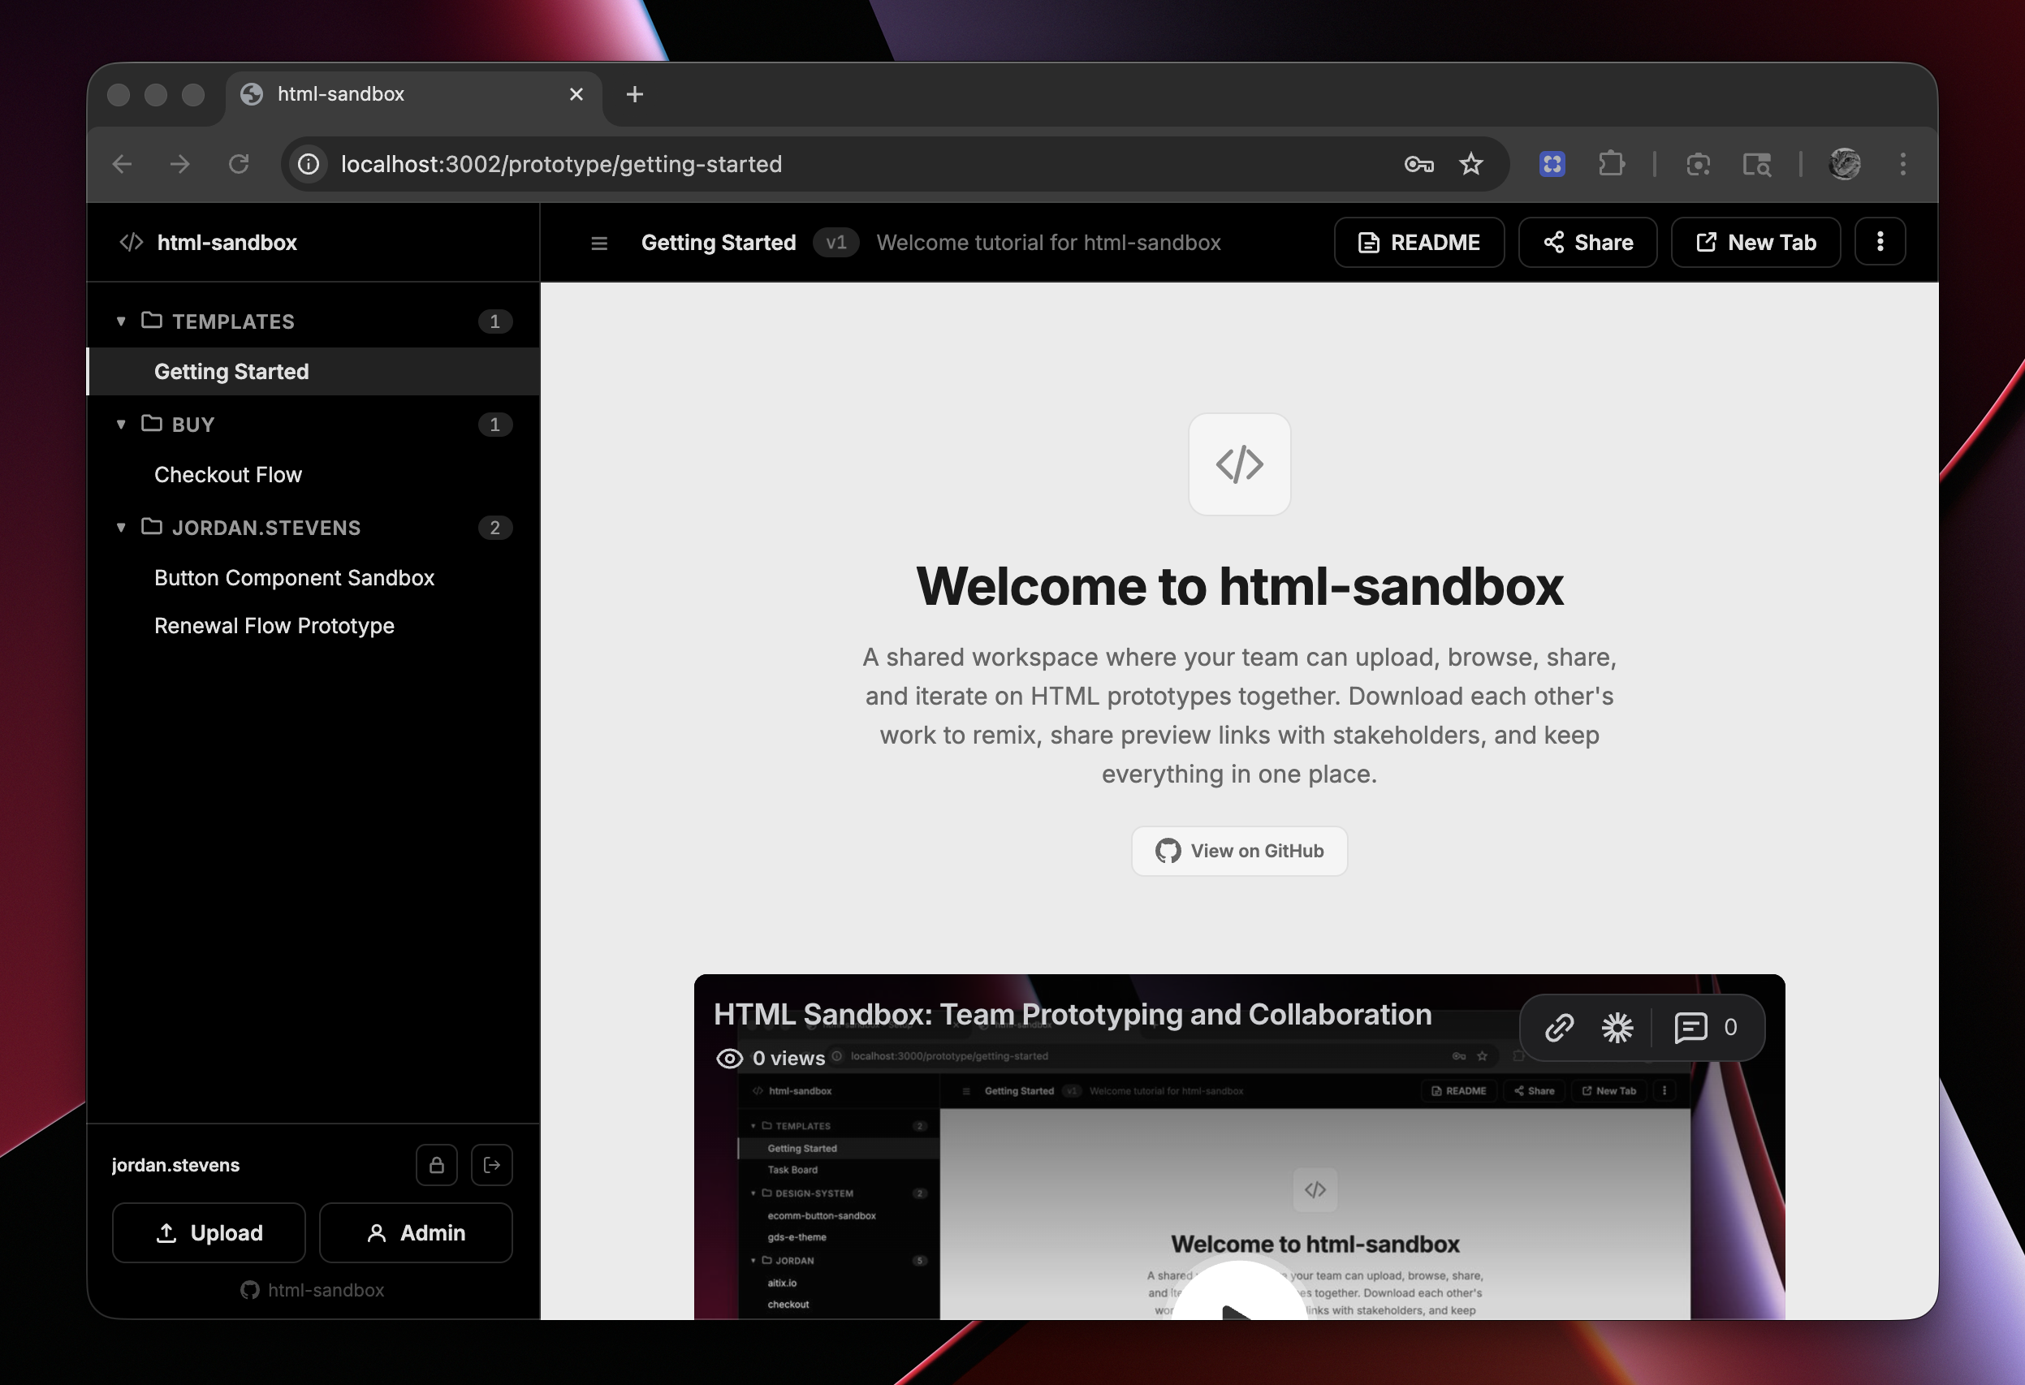Image resolution: width=2025 pixels, height=1385 pixels.
Task: Click the sparkle asterisk icon on video
Action: pos(1617,1028)
